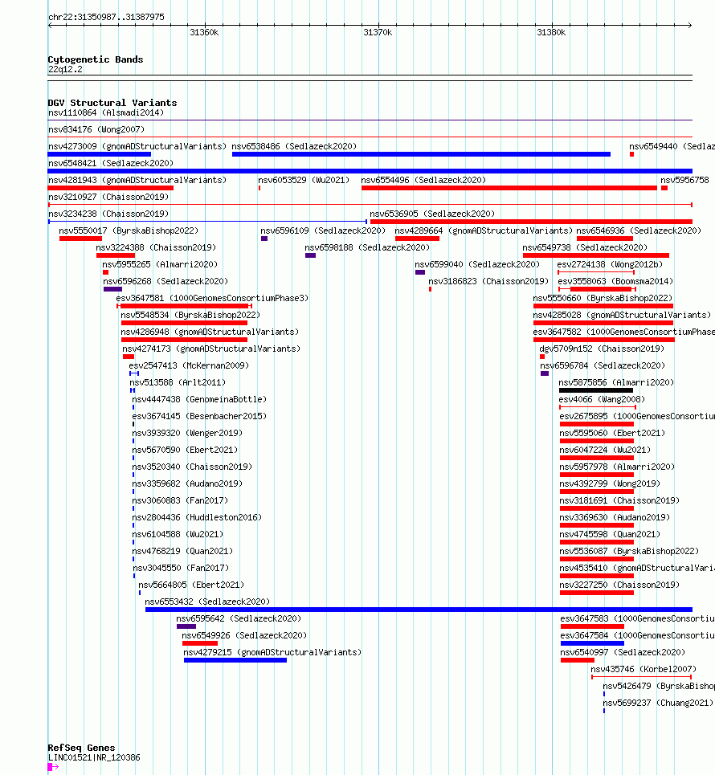Screen dimensions: 715x775
Task: Click the nsv5875856 (Almarri2020) black bar
Action: coord(596,390)
